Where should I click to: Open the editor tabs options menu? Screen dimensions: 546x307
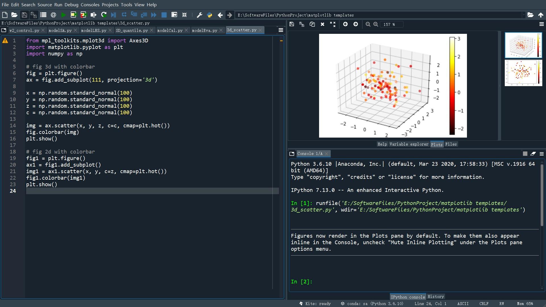coord(281,30)
